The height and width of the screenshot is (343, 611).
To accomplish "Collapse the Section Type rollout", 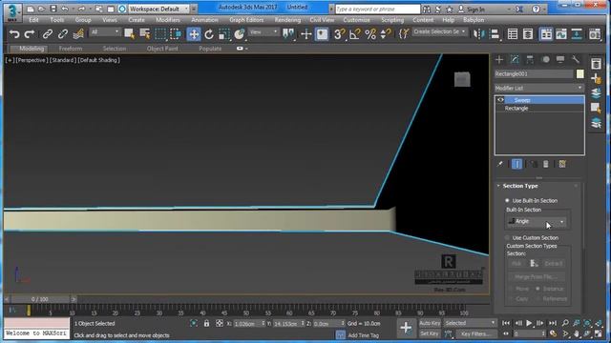I will (498, 186).
